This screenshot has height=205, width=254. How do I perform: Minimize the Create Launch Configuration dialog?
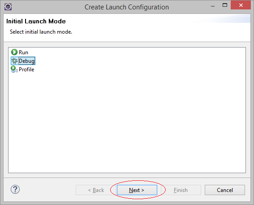pos(213,6)
